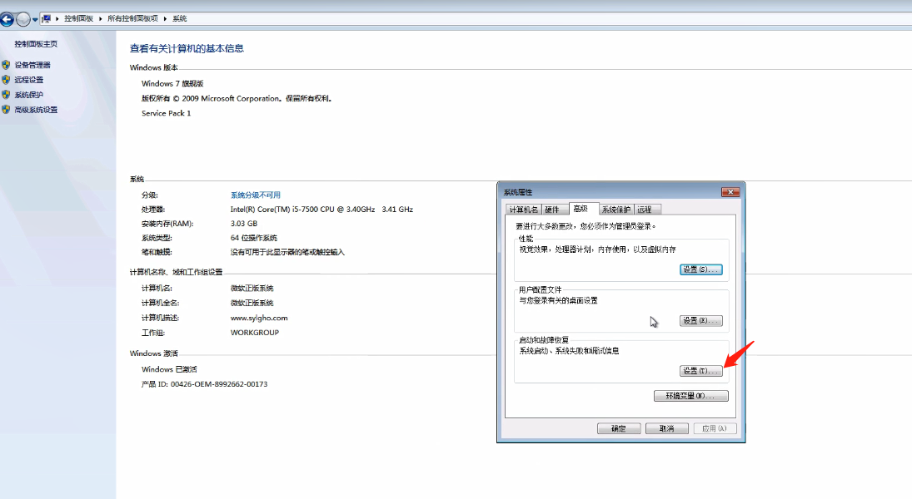The image size is (912, 499).
Task: Click the '64 位操作系统' system type value
Action: click(253, 238)
